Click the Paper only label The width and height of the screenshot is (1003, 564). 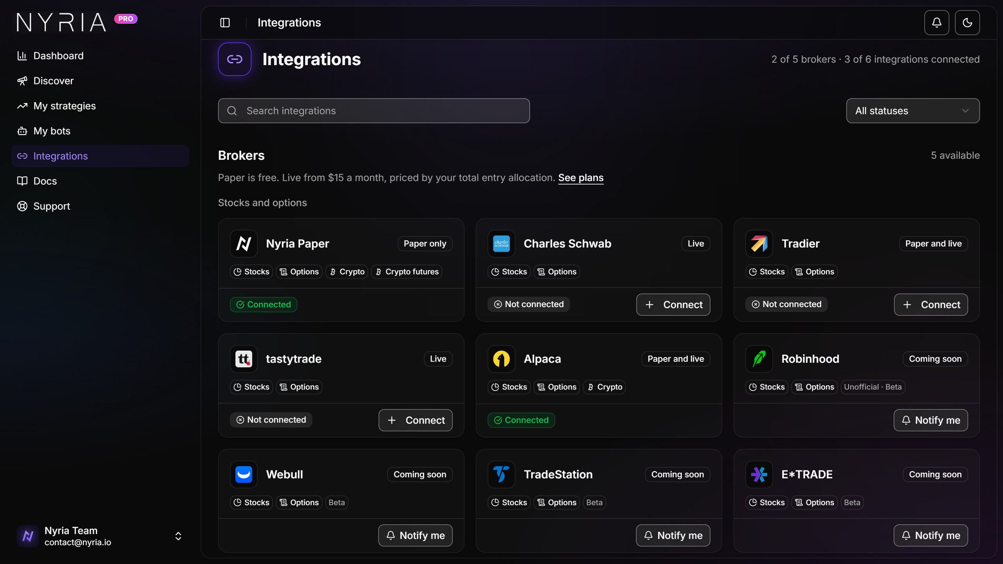[x=425, y=244]
